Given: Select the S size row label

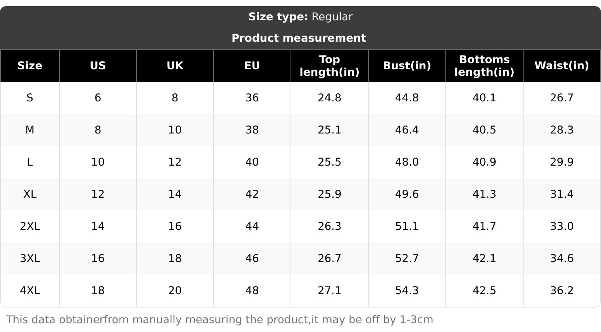Looking at the screenshot, I should [30, 98].
